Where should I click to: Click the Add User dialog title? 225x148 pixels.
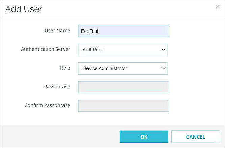[24, 9]
